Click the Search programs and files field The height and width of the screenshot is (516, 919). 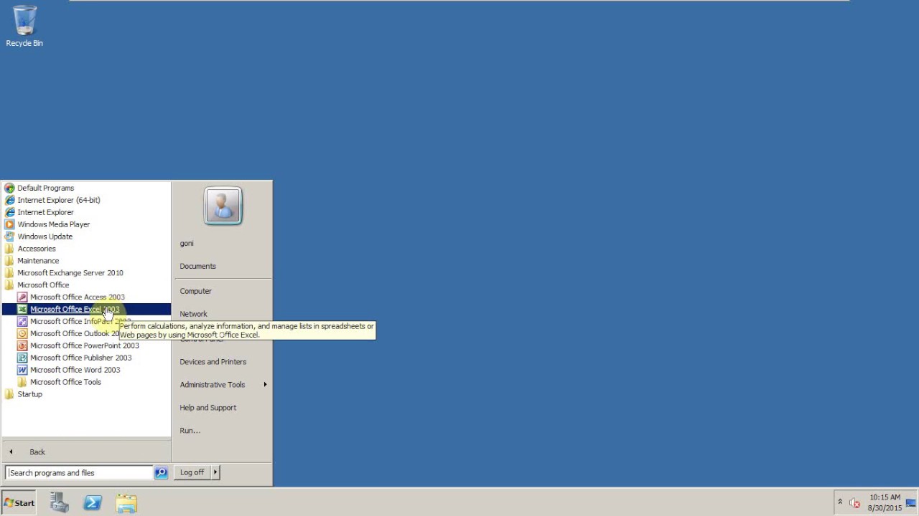click(x=79, y=473)
